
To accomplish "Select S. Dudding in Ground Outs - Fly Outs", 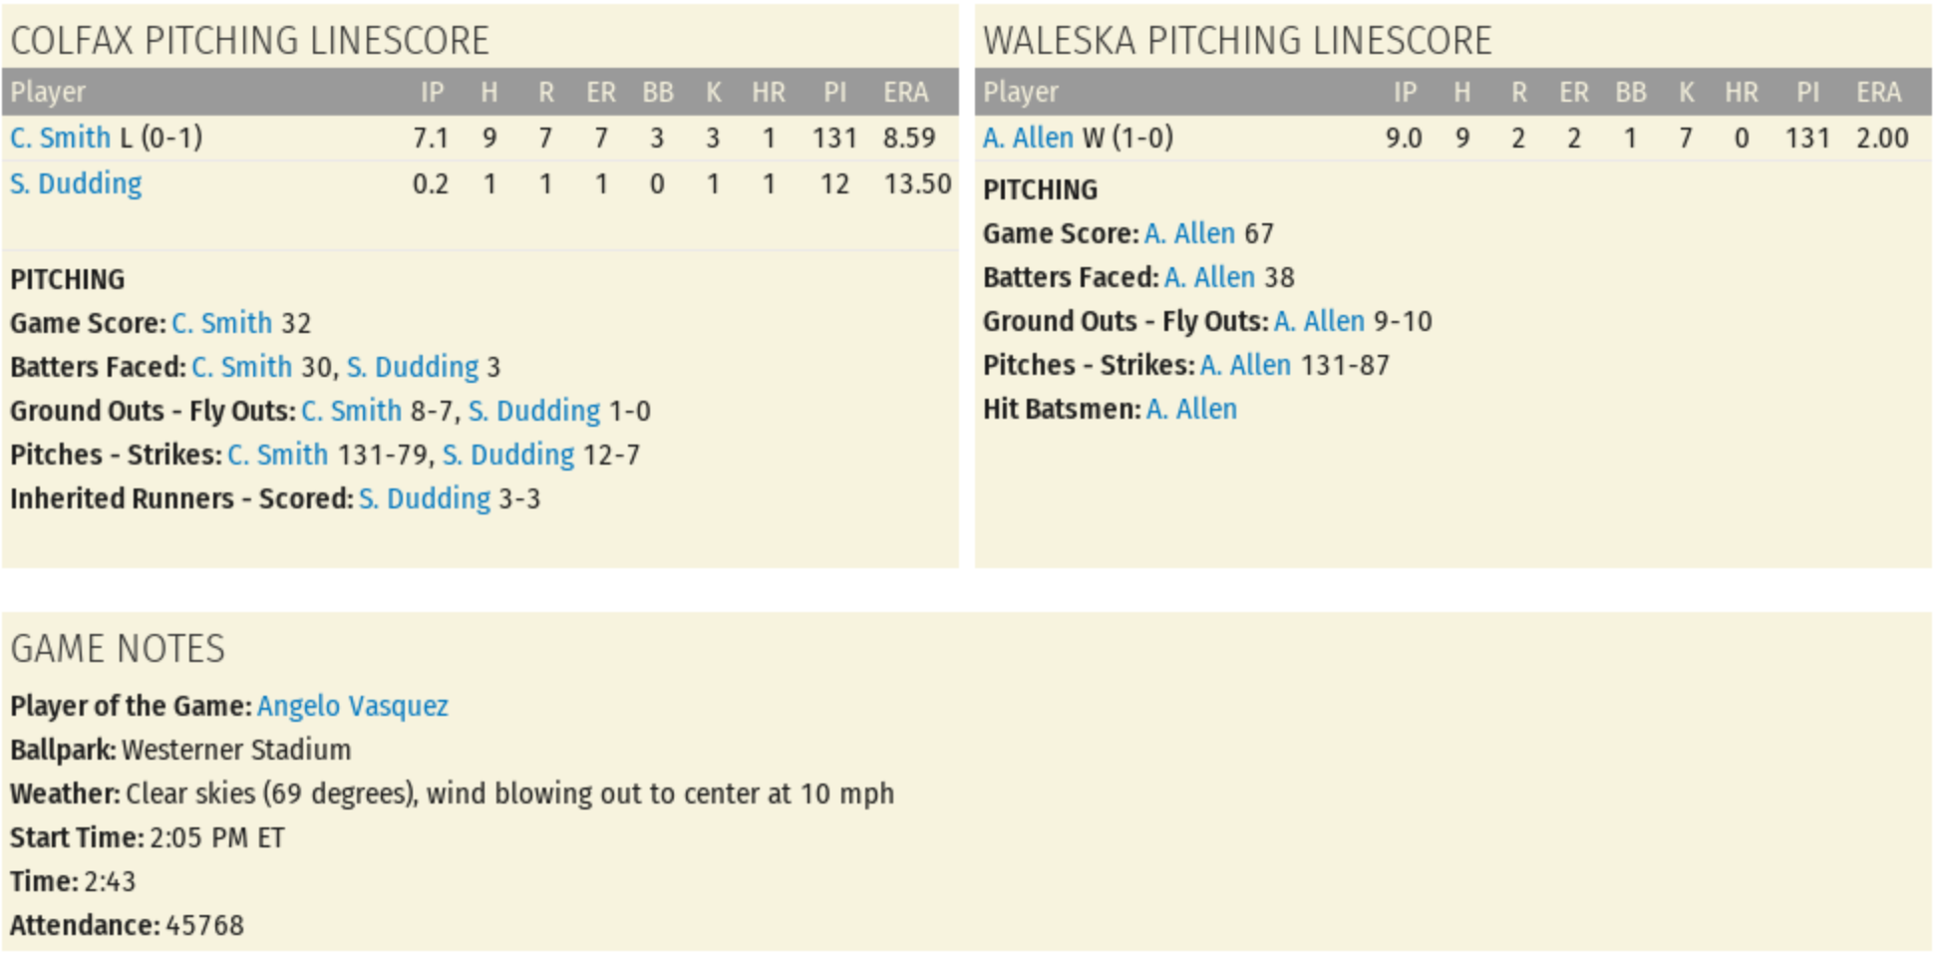I will click(x=534, y=411).
